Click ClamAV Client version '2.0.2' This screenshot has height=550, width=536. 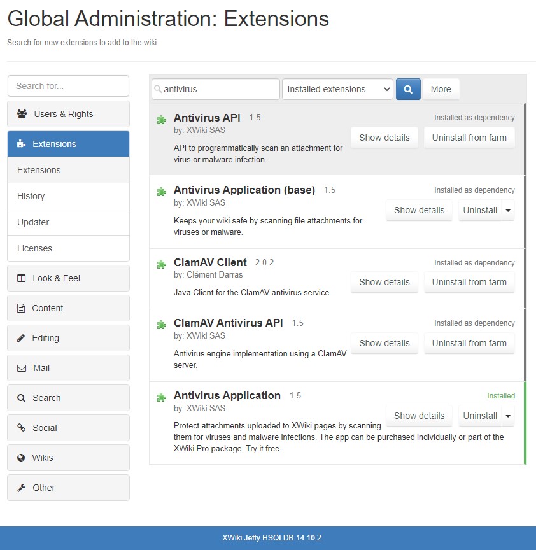(264, 262)
